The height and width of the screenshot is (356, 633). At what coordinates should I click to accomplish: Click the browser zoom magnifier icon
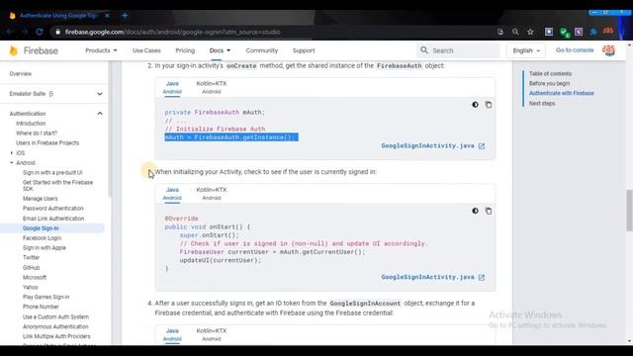(x=515, y=32)
